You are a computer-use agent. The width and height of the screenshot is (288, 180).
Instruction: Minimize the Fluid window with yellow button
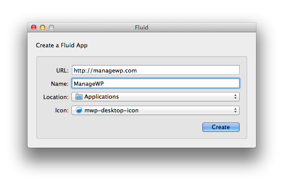pyautogui.click(x=43, y=27)
